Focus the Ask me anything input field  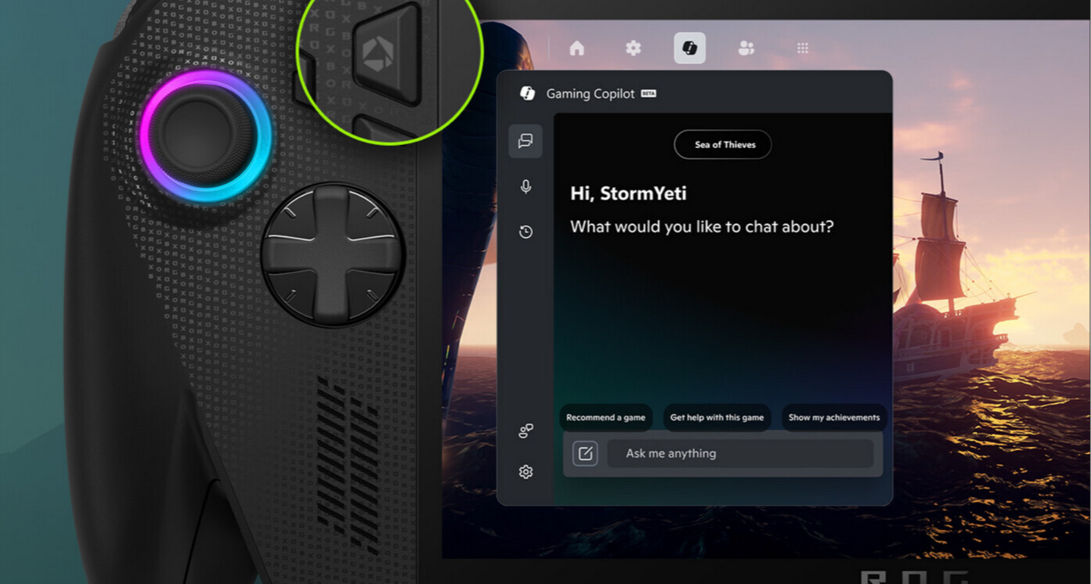[x=740, y=453]
